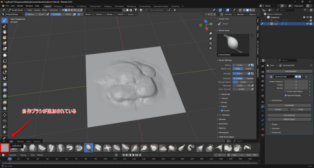
Task: Toggle the Cursor checkbox in brush settings
Action: (222, 111)
